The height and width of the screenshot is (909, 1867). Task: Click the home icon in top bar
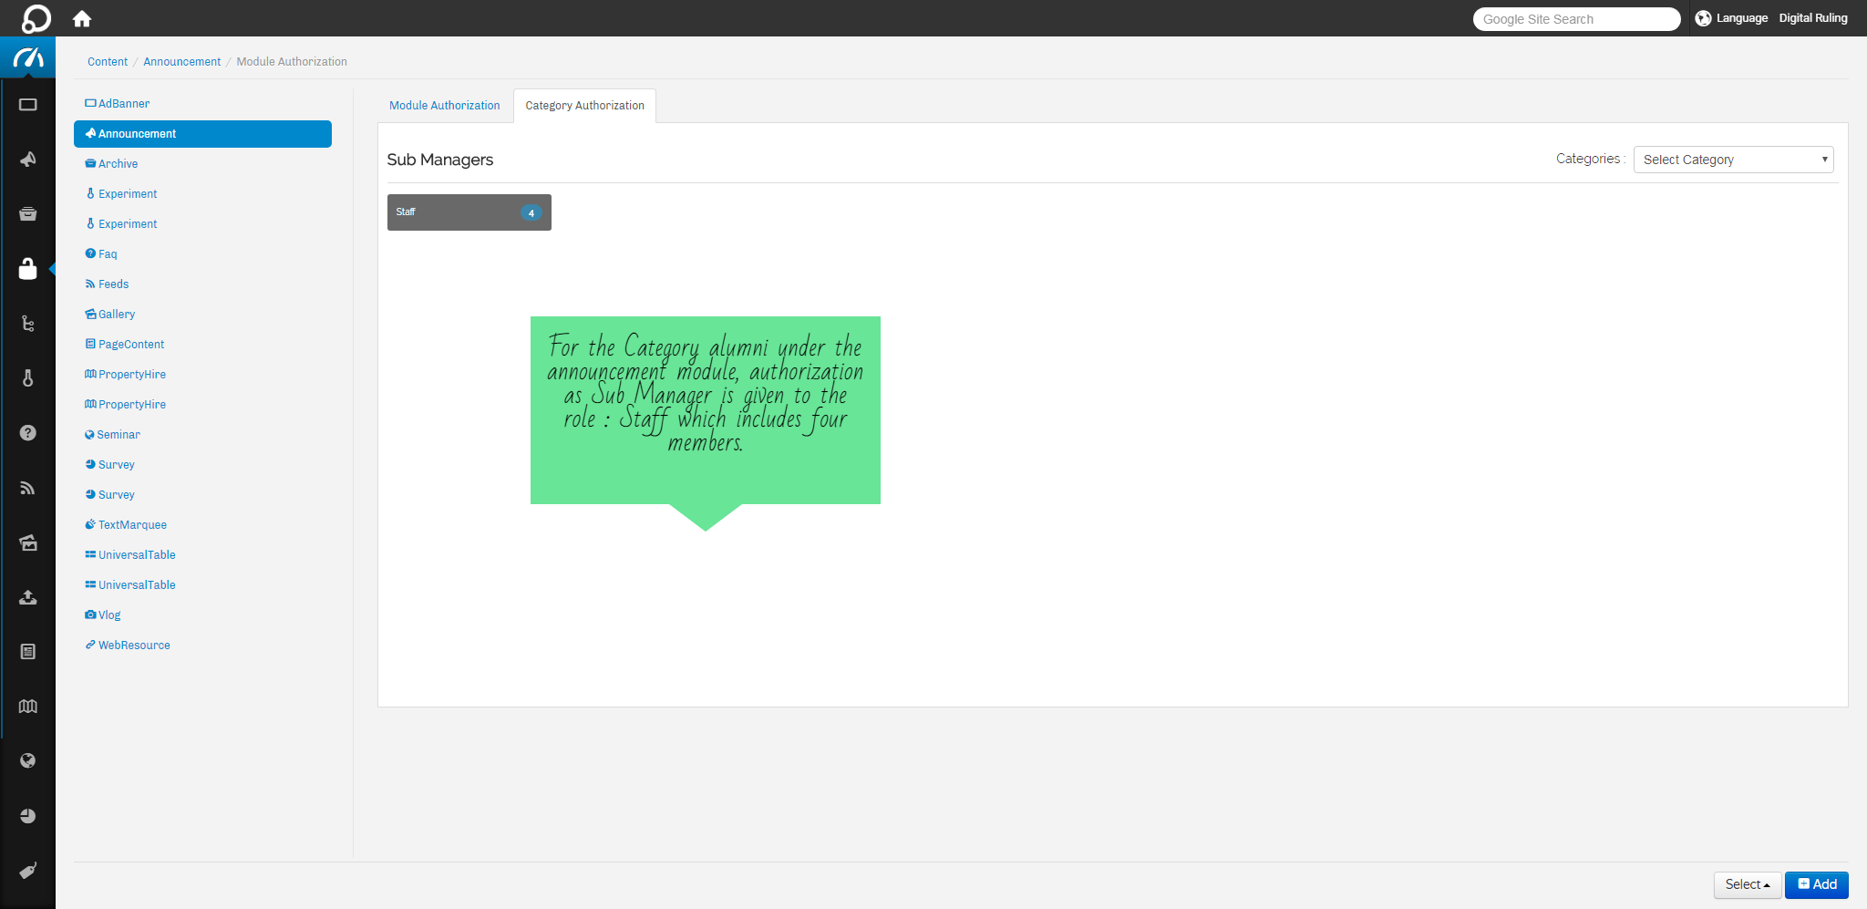click(82, 19)
